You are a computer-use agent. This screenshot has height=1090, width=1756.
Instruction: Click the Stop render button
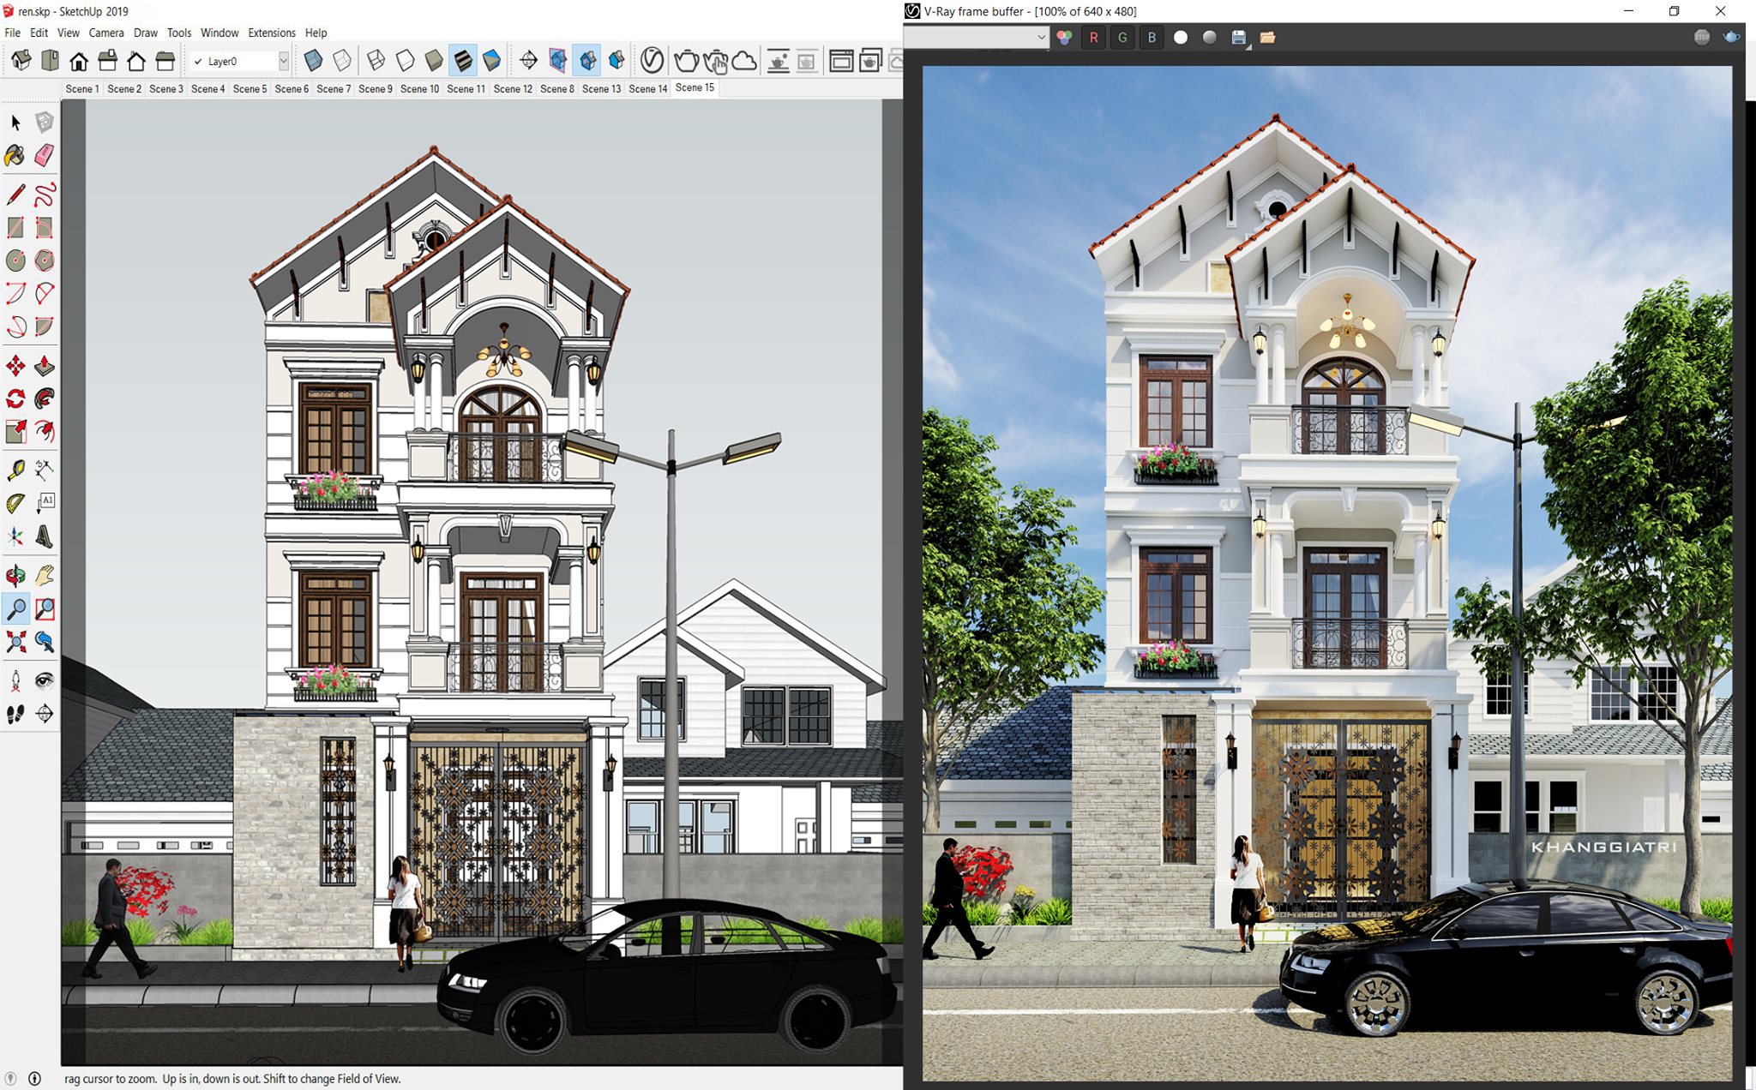(1701, 37)
